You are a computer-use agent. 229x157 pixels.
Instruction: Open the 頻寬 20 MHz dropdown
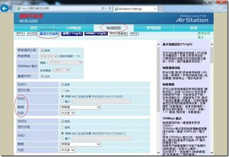pos(66,62)
